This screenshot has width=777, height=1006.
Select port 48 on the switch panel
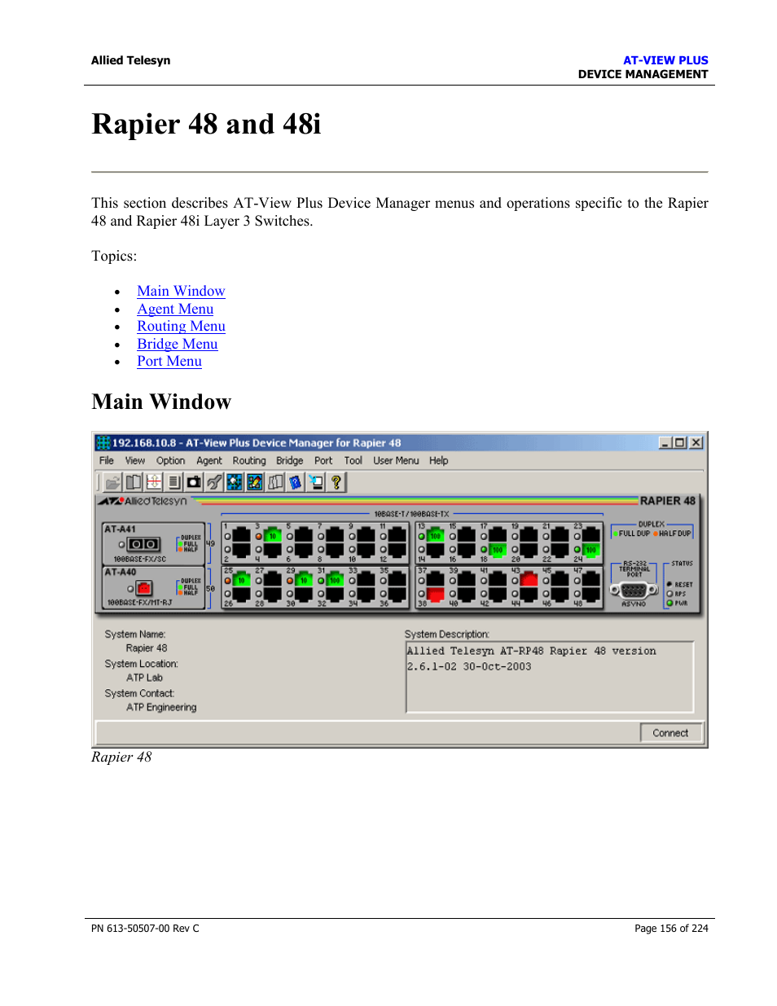coord(591,595)
